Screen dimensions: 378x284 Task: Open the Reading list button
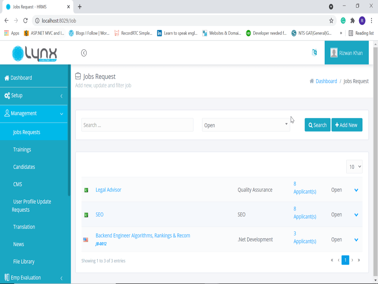pos(361,33)
